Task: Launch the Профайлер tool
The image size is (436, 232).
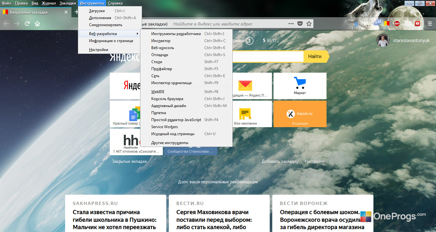Action: [x=186, y=69]
